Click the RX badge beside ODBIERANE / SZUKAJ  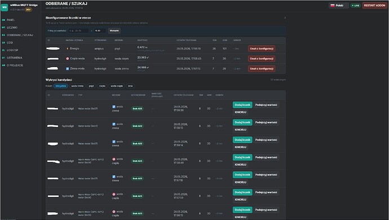[3, 35]
